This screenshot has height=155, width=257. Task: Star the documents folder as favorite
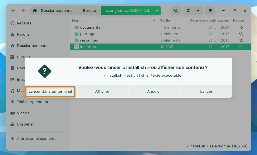pyautogui.click(x=241, y=28)
